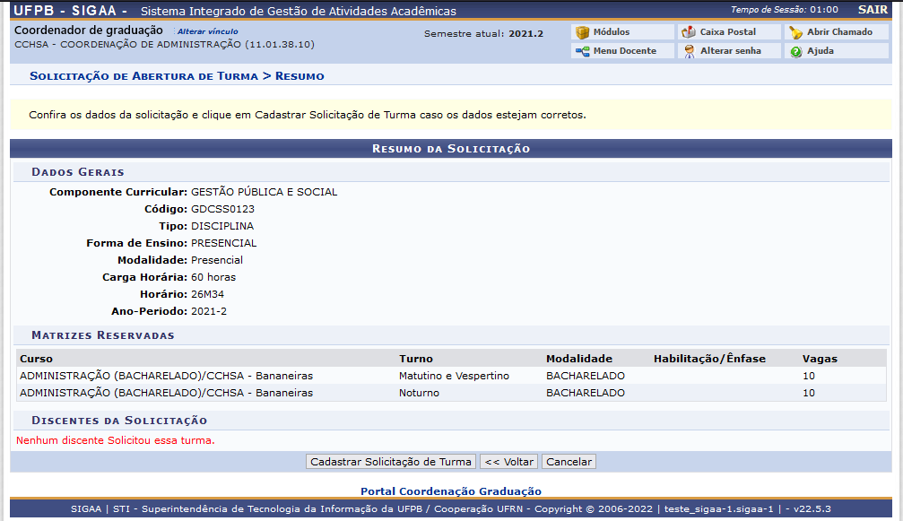Click the Tipo value DISCIPLINA
The image size is (903, 521).
pyautogui.click(x=222, y=226)
